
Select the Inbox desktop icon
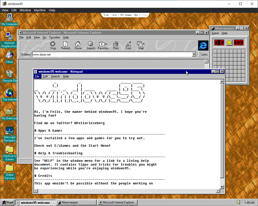click(x=10, y=57)
